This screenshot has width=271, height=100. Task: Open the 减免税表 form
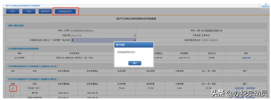(x=45, y=12)
